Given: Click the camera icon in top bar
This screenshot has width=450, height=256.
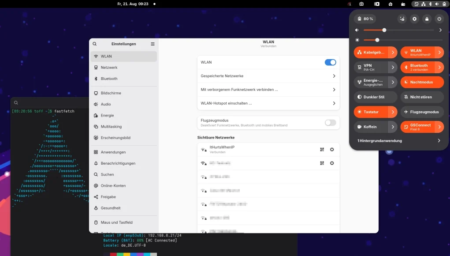Looking at the screenshot, I should [x=361, y=4].
